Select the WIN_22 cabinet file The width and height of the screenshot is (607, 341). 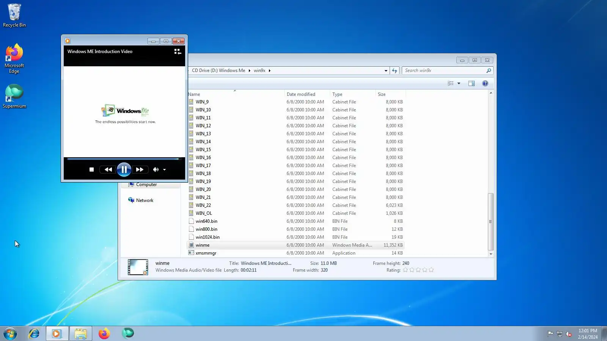point(296,205)
